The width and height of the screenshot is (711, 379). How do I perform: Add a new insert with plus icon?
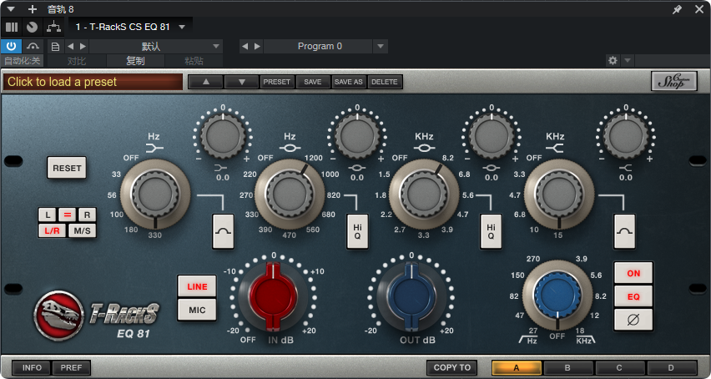pos(33,9)
